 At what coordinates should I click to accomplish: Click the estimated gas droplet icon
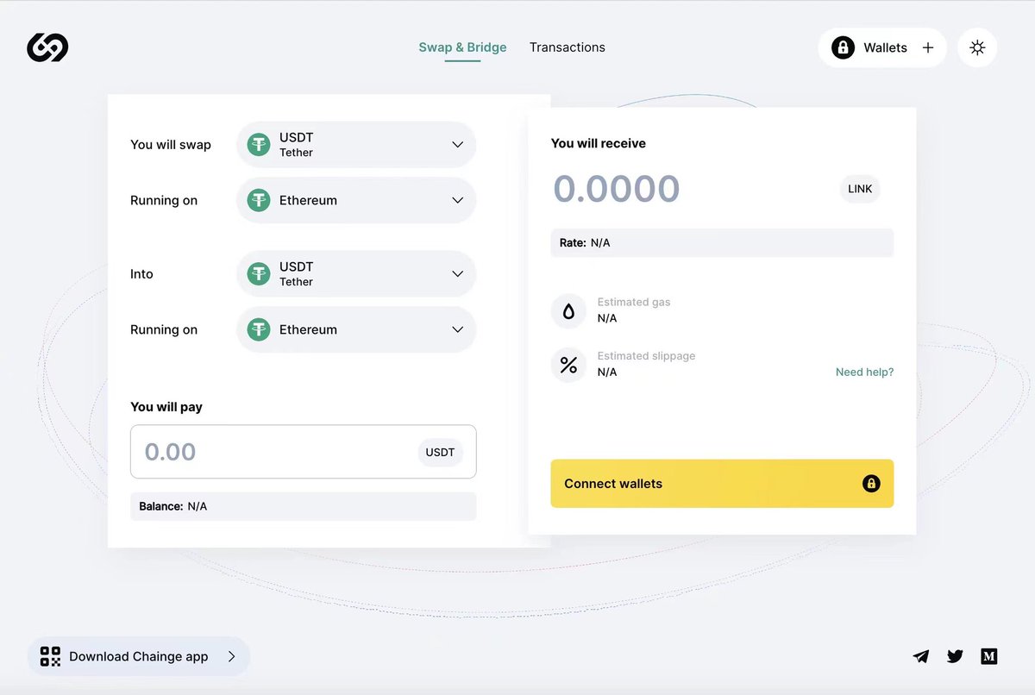568,311
